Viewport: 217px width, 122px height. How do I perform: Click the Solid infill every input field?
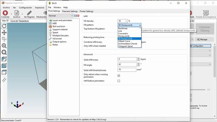pos(127,59)
